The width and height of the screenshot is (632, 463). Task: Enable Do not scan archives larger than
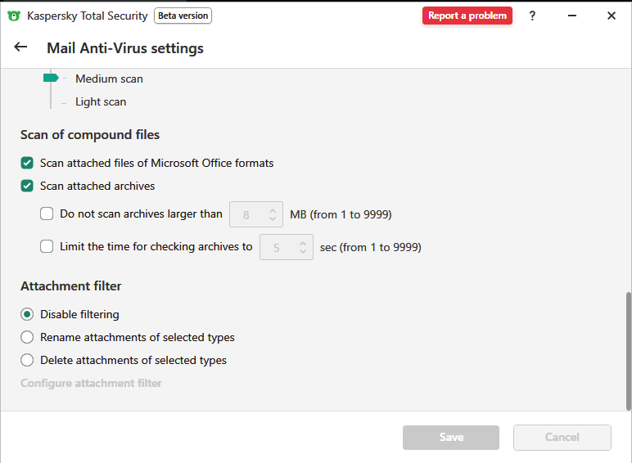[x=47, y=214]
